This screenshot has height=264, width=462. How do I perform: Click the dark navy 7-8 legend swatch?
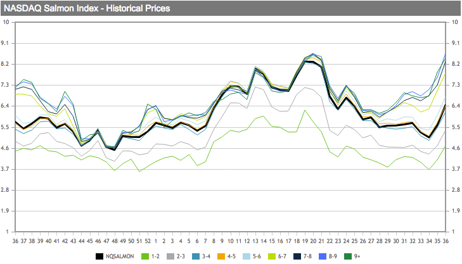297,256
